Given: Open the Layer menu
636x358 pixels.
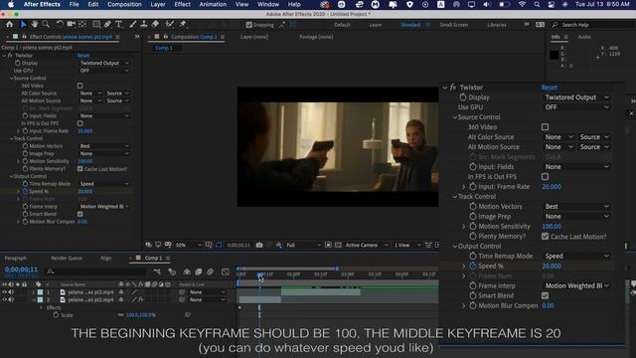Looking at the screenshot, I should 158,4.
